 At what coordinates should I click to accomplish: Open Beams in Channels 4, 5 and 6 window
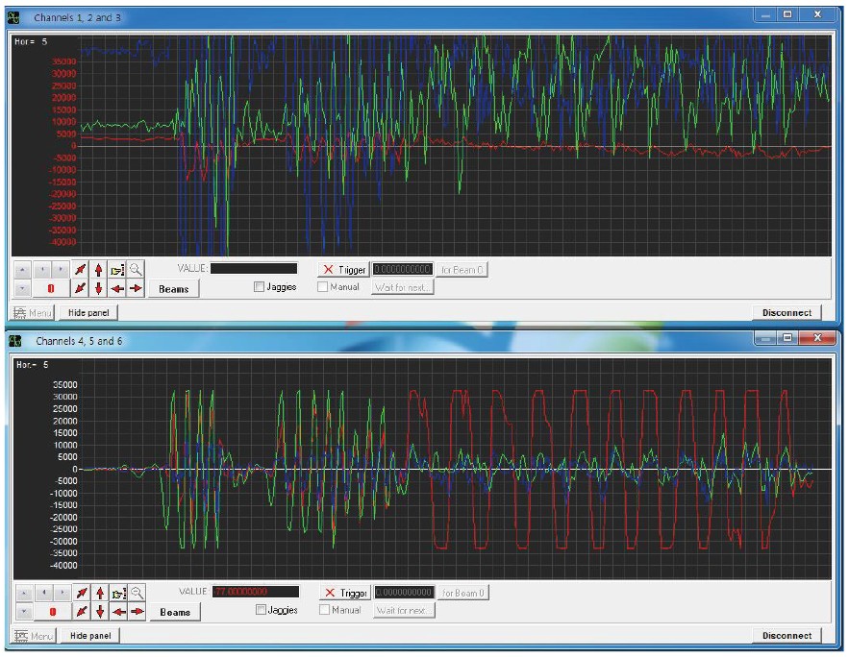pos(175,612)
